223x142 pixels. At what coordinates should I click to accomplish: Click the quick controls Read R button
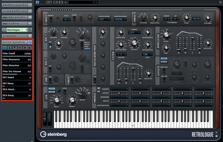point(25,48)
